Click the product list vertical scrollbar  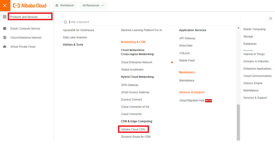pos(238,121)
